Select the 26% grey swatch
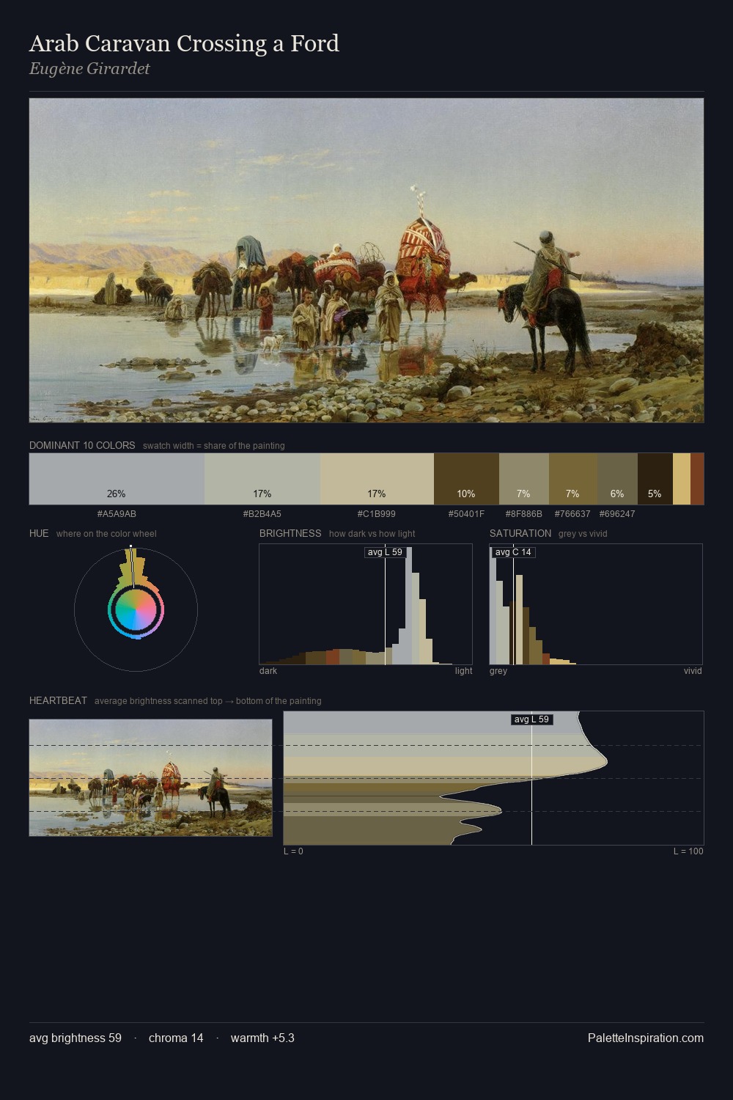Screen dimensions: 733x1100 (x=117, y=479)
